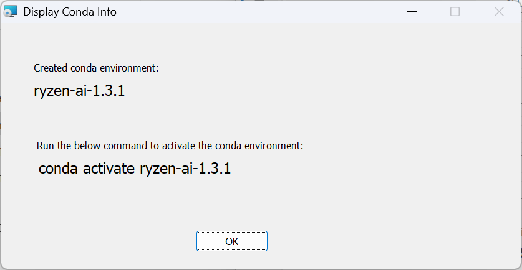Click the "Run the below command" instruction text
The height and width of the screenshot is (270, 522).
tap(170, 146)
